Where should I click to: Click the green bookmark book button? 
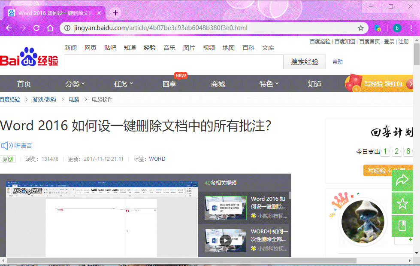coord(402,226)
